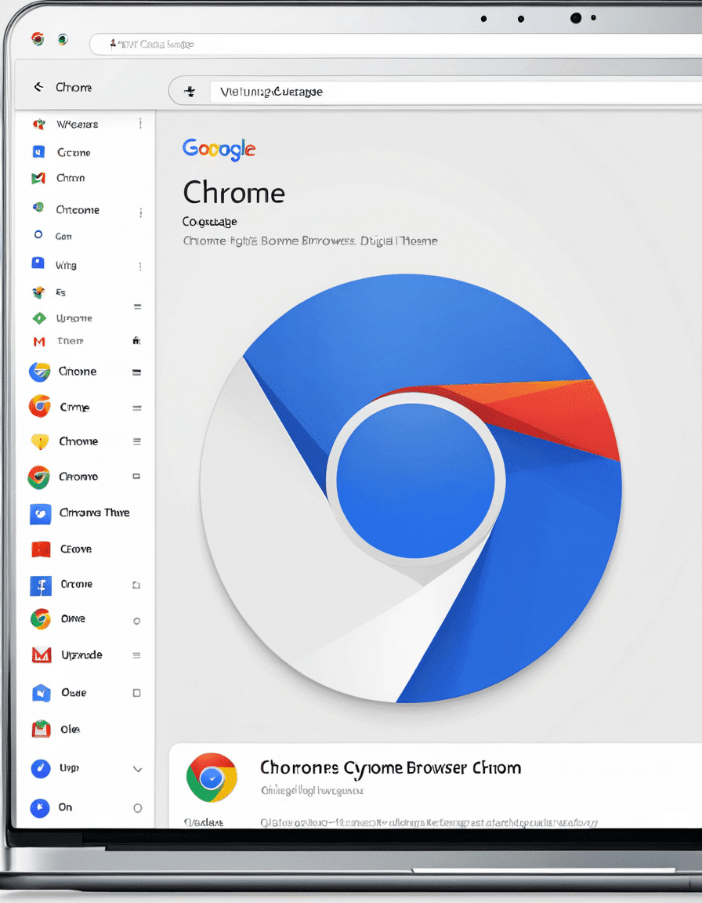Select the red M icon in sidebar
Viewport: 702px width, 903px height.
pyautogui.click(x=39, y=342)
